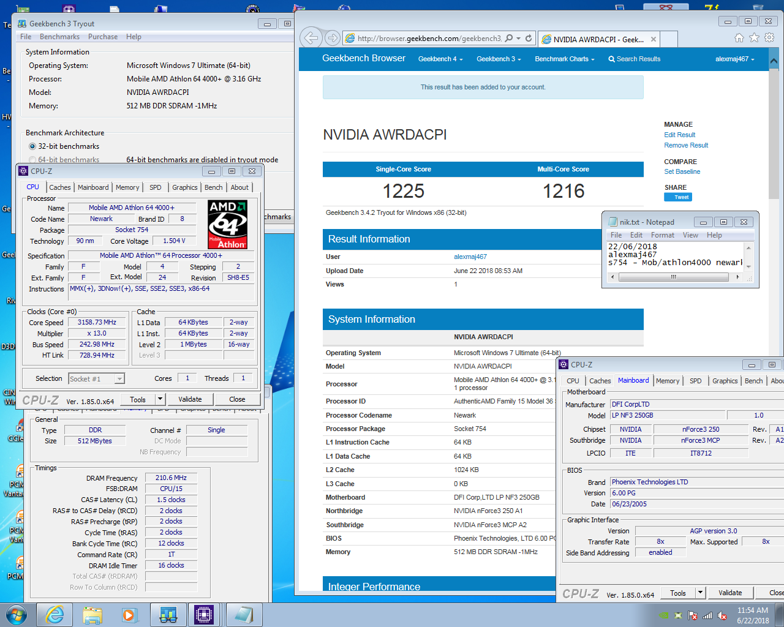Open a new blank IE tab
Screen dimensions: 784x627
tap(669, 39)
